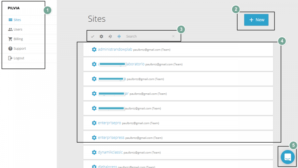
Task: Open the toolbar gear settings icon
Action: (x=101, y=36)
